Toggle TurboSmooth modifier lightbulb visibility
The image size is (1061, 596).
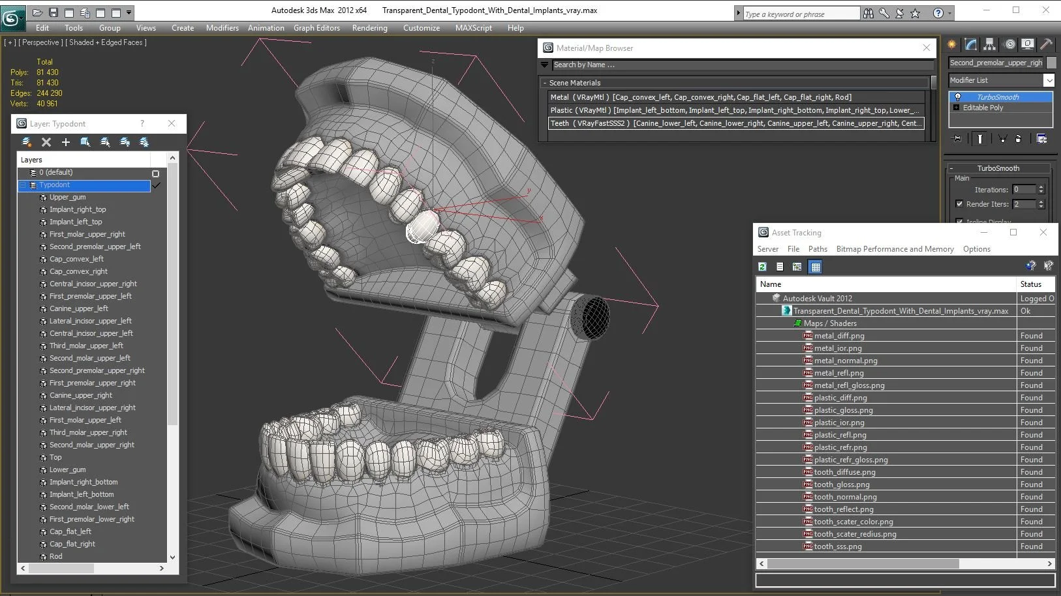pyautogui.click(x=958, y=97)
